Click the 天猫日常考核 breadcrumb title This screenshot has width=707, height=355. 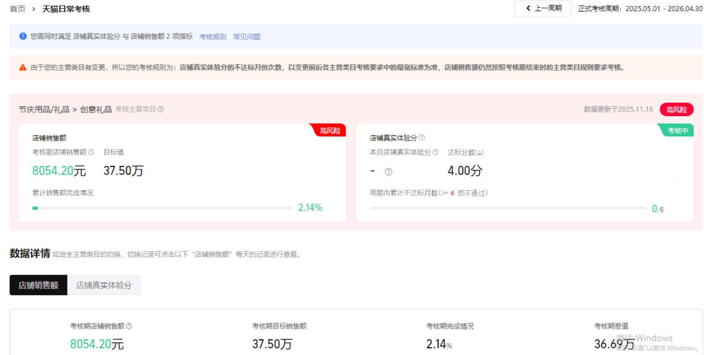(66, 9)
